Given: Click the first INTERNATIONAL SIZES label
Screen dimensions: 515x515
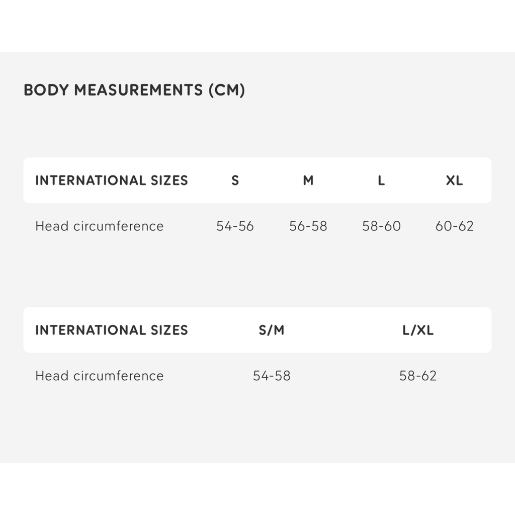Looking at the screenshot, I should tap(112, 181).
